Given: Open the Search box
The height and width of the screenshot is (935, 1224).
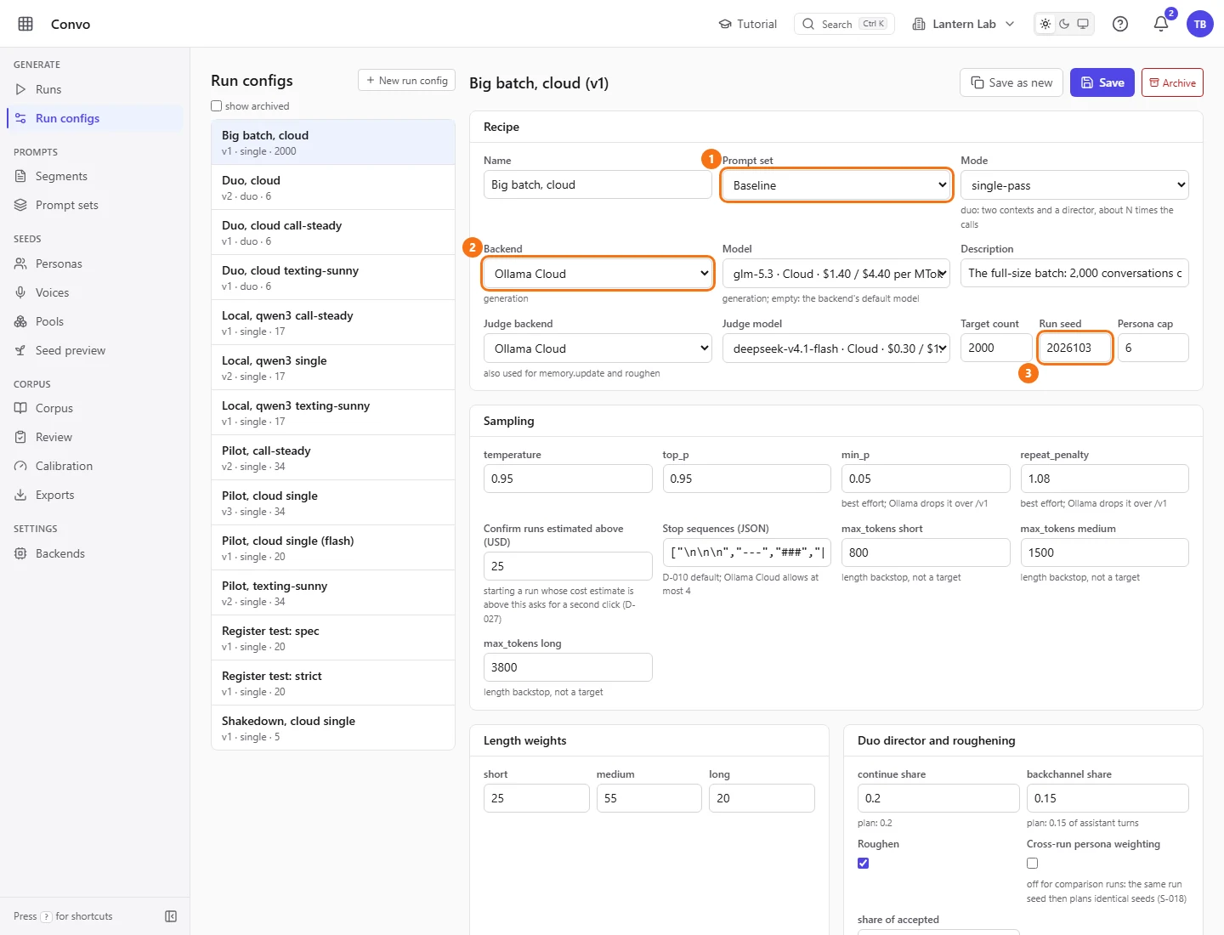Looking at the screenshot, I should [x=844, y=24].
